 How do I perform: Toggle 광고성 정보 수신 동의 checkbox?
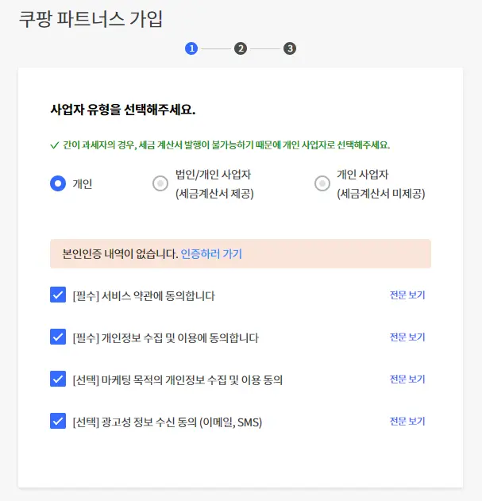tap(58, 422)
